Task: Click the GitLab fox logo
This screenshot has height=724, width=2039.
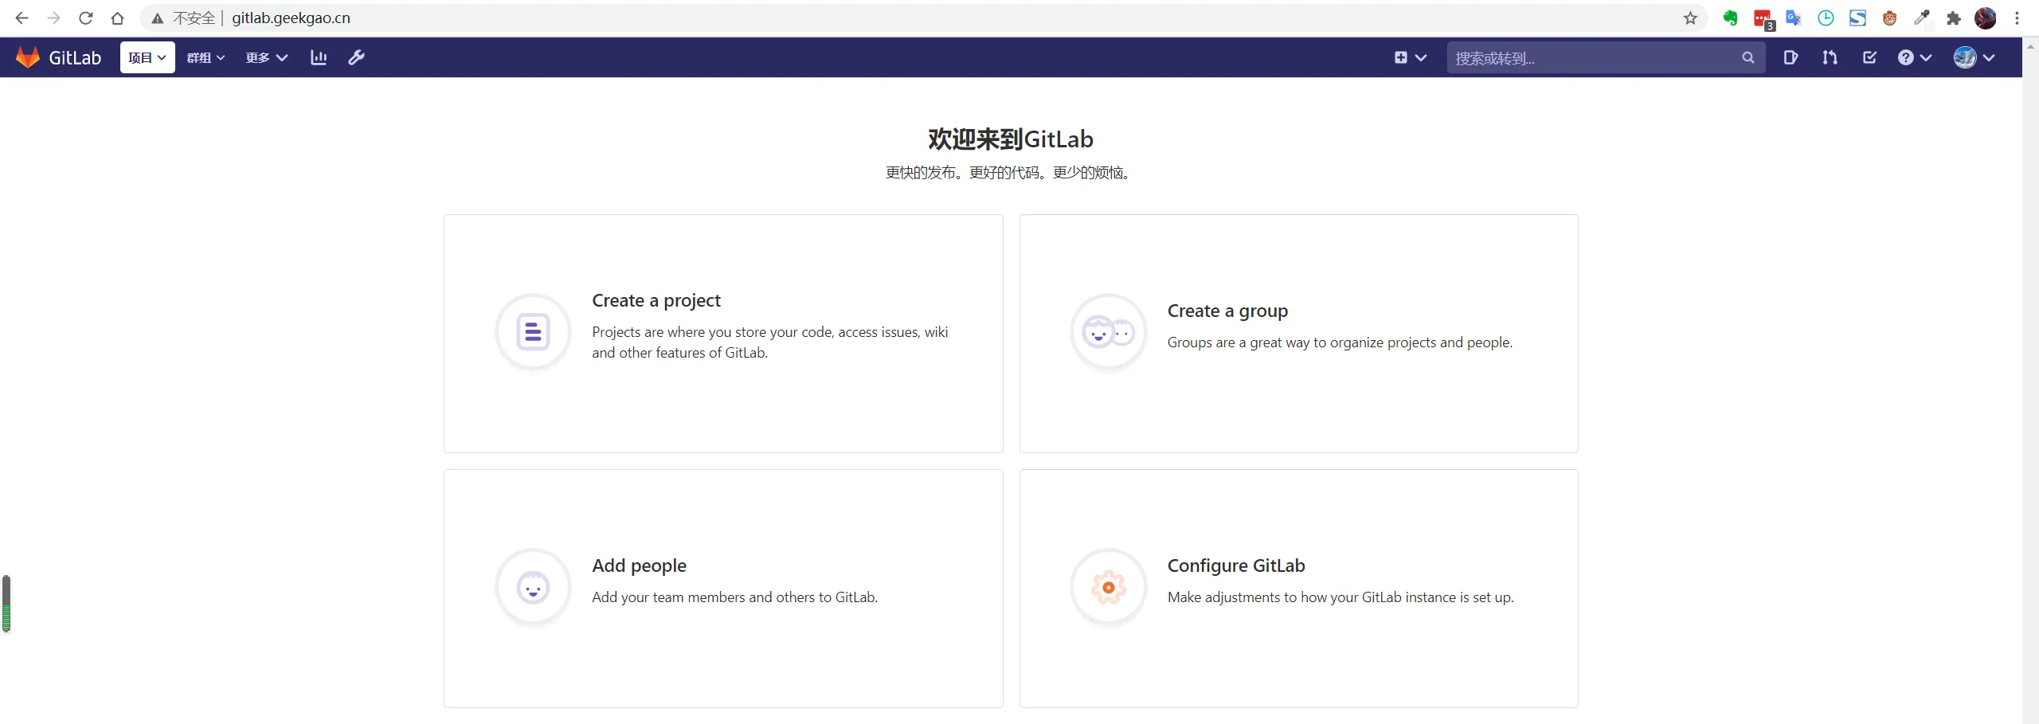Action: pos(28,57)
